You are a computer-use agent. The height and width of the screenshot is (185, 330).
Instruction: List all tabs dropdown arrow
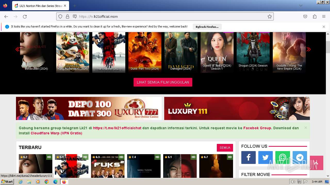pos(301,6)
